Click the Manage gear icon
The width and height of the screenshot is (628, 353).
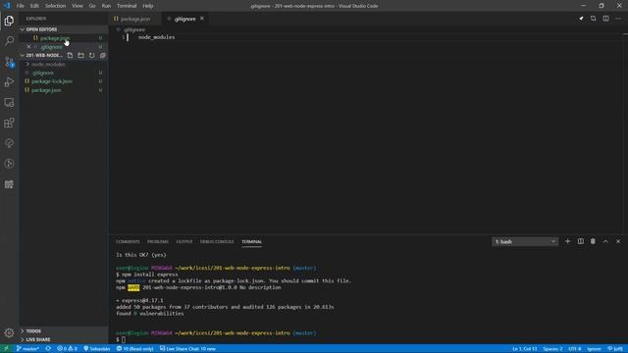click(9, 332)
